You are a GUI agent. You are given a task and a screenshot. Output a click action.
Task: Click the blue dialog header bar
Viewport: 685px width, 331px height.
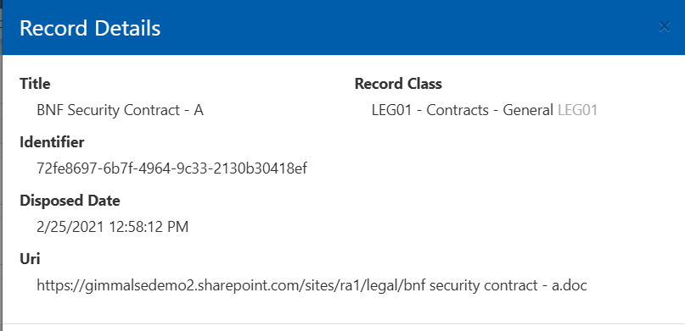click(x=343, y=27)
